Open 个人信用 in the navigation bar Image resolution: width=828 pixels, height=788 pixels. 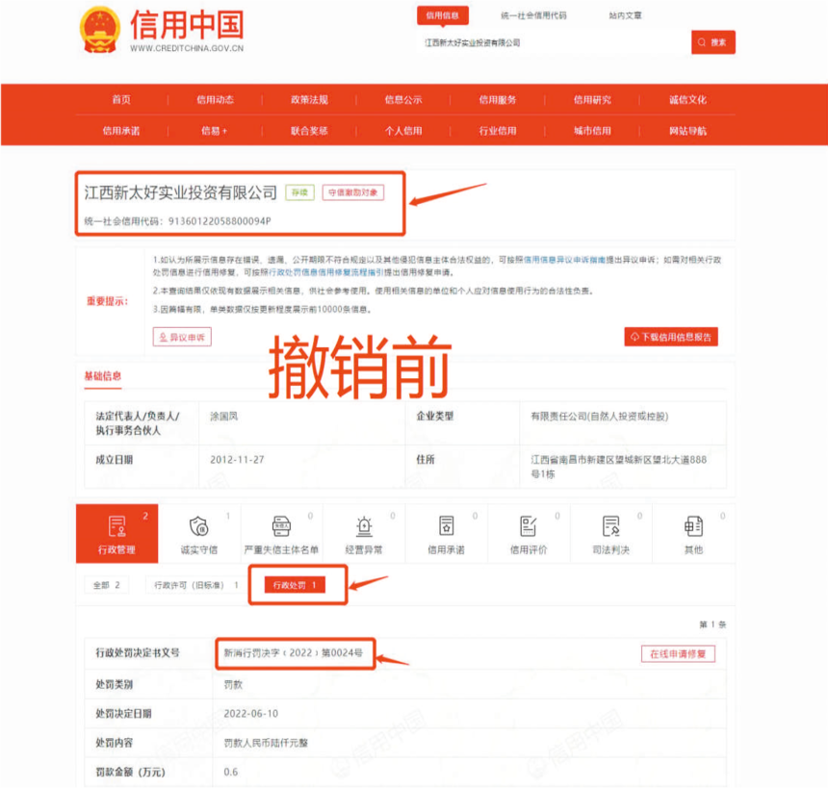coord(403,131)
